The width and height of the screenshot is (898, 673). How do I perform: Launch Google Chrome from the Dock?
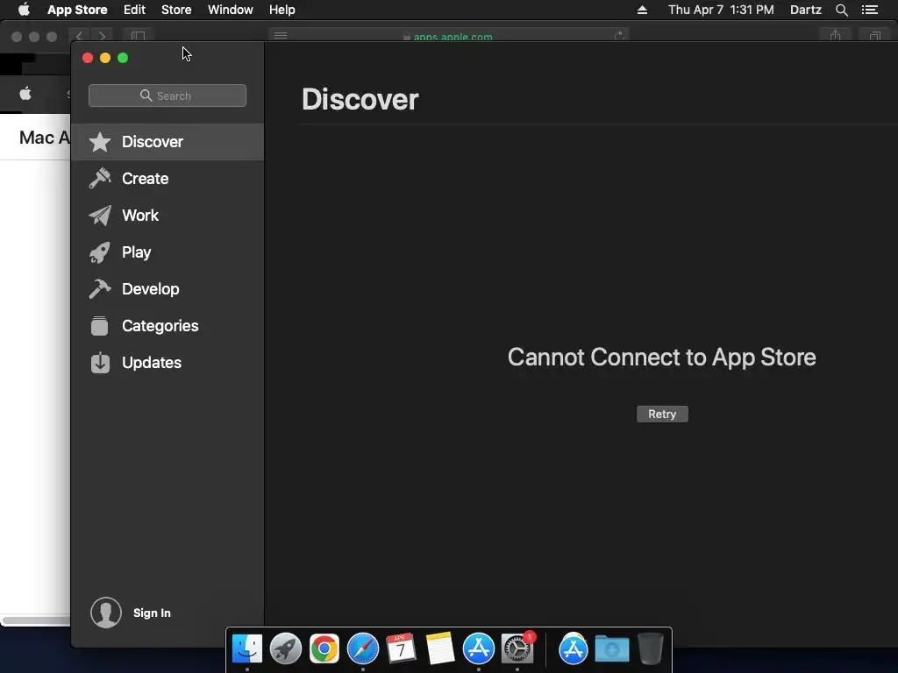coord(324,649)
